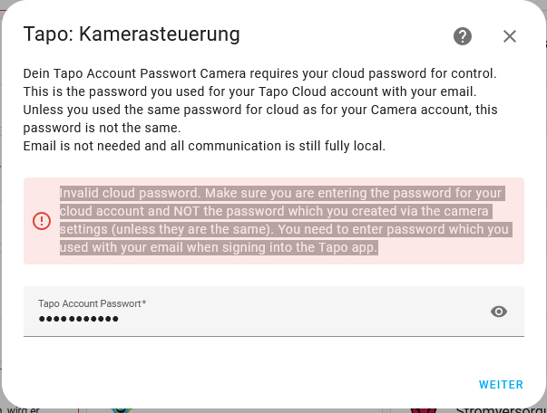Click the 'Tapo Account Passwort*' field label

(x=92, y=303)
